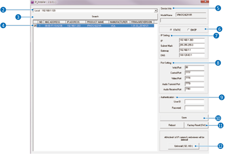Select the STATIC radio button

[171, 30]
